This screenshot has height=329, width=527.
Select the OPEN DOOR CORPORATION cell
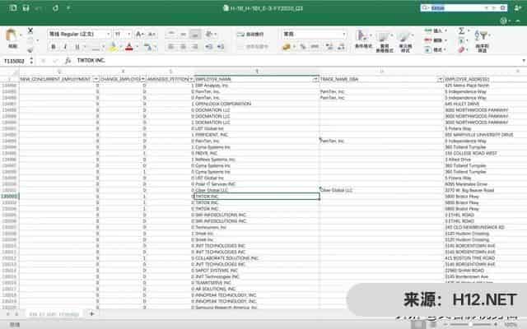tap(257, 104)
